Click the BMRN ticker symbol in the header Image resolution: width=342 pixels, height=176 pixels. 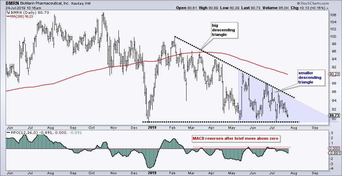(12, 4)
